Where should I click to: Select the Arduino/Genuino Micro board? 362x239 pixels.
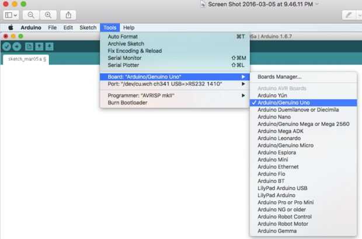coord(304,146)
